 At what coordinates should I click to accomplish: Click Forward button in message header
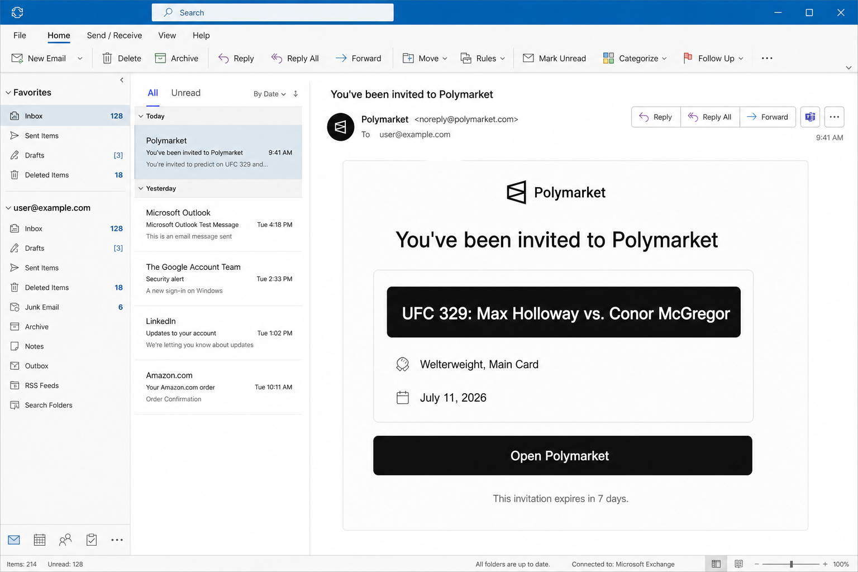pos(768,117)
